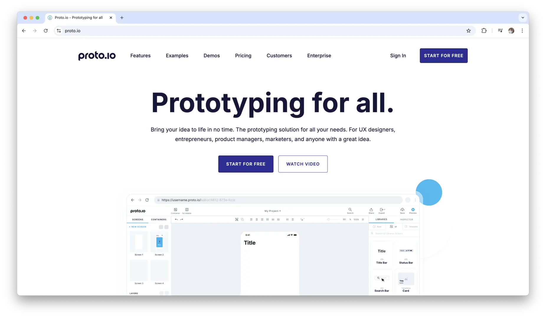Open site information icon beside the URL
The width and height of the screenshot is (546, 318).
[59, 31]
